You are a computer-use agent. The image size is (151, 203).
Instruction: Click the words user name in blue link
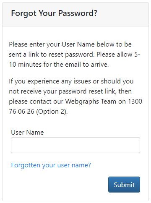(73, 165)
